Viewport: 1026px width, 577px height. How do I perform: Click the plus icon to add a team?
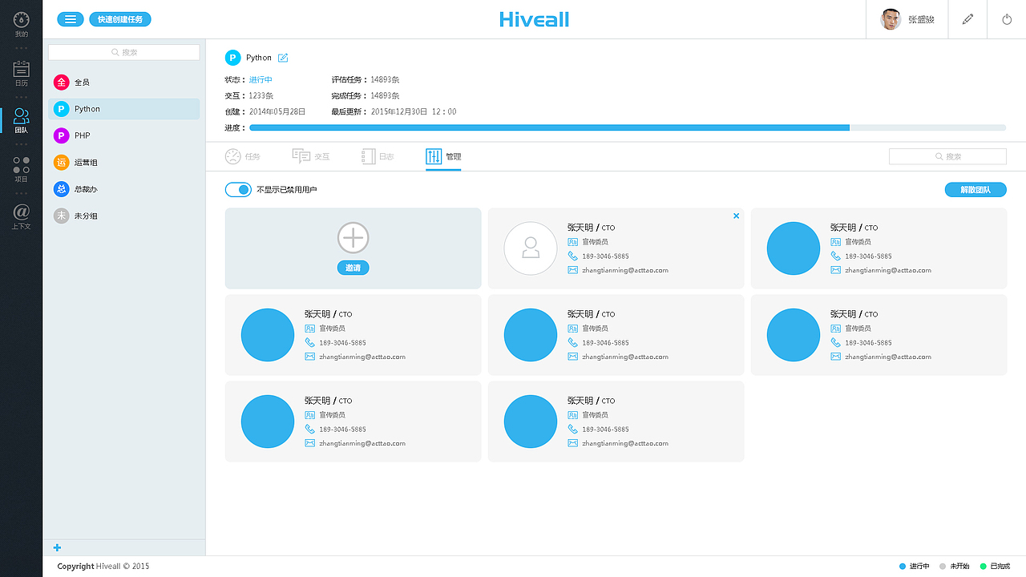(57, 547)
